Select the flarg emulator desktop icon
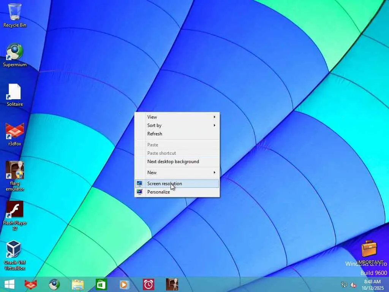The height and width of the screenshot is (292, 389). 15,170
